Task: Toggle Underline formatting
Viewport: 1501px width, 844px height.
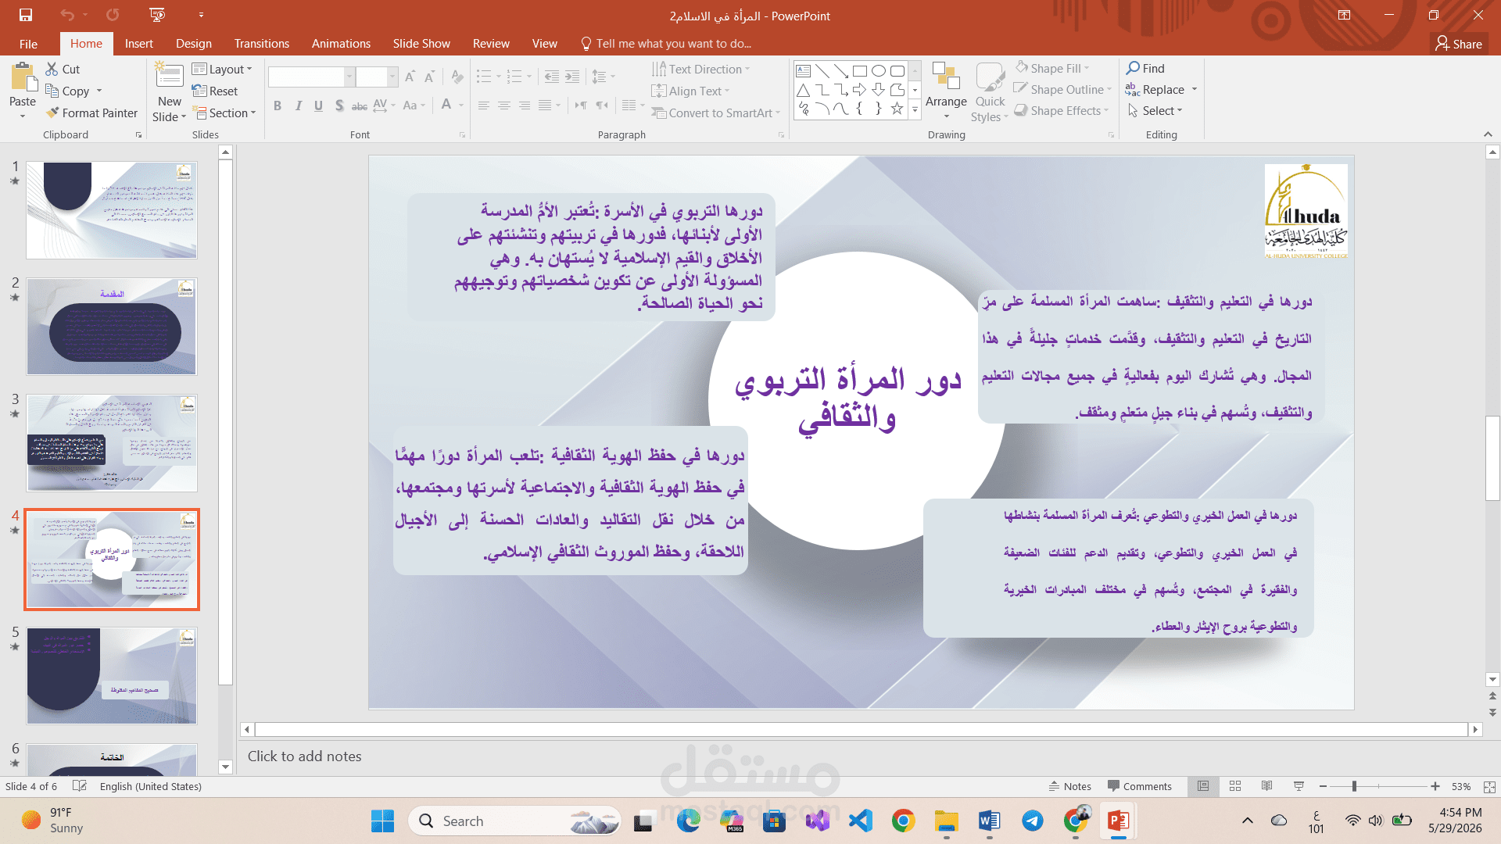Action: point(318,105)
